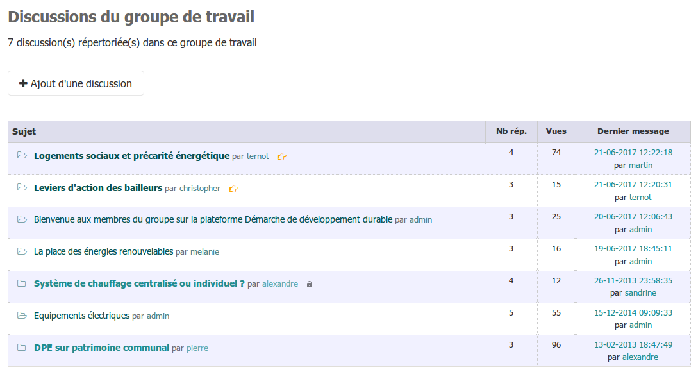Click sandrine in Dernier message column
The width and height of the screenshot is (698, 372).
(x=640, y=292)
